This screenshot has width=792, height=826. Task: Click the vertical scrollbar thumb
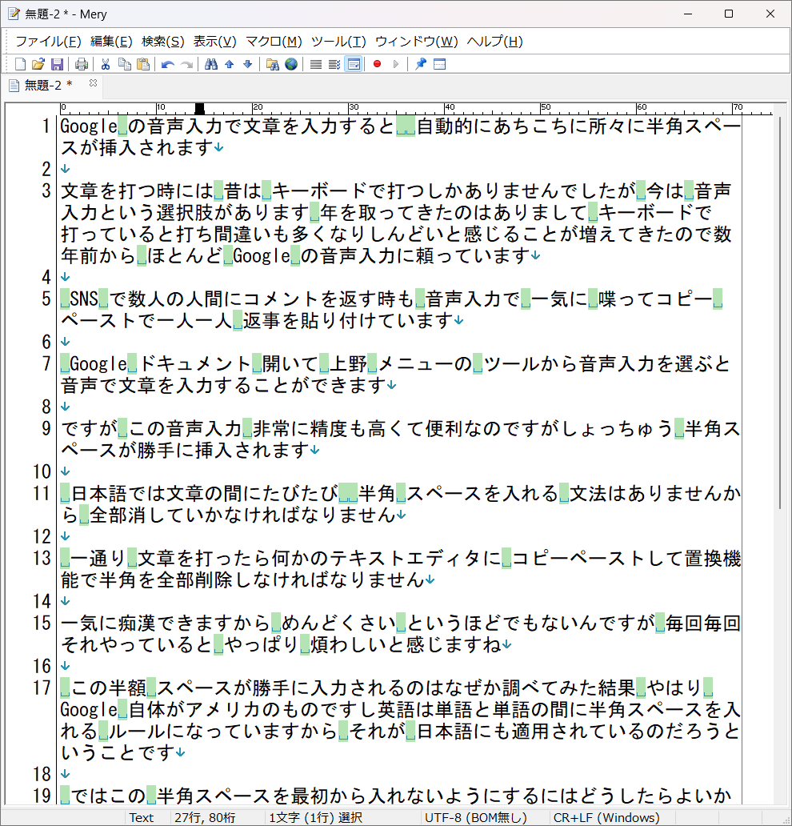point(781,314)
